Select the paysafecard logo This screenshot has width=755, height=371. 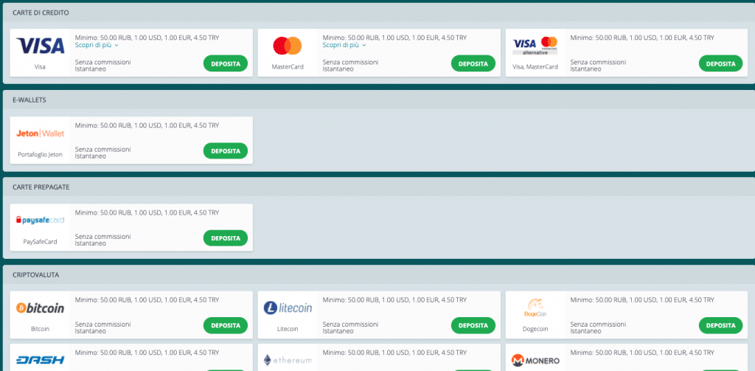pos(40,221)
